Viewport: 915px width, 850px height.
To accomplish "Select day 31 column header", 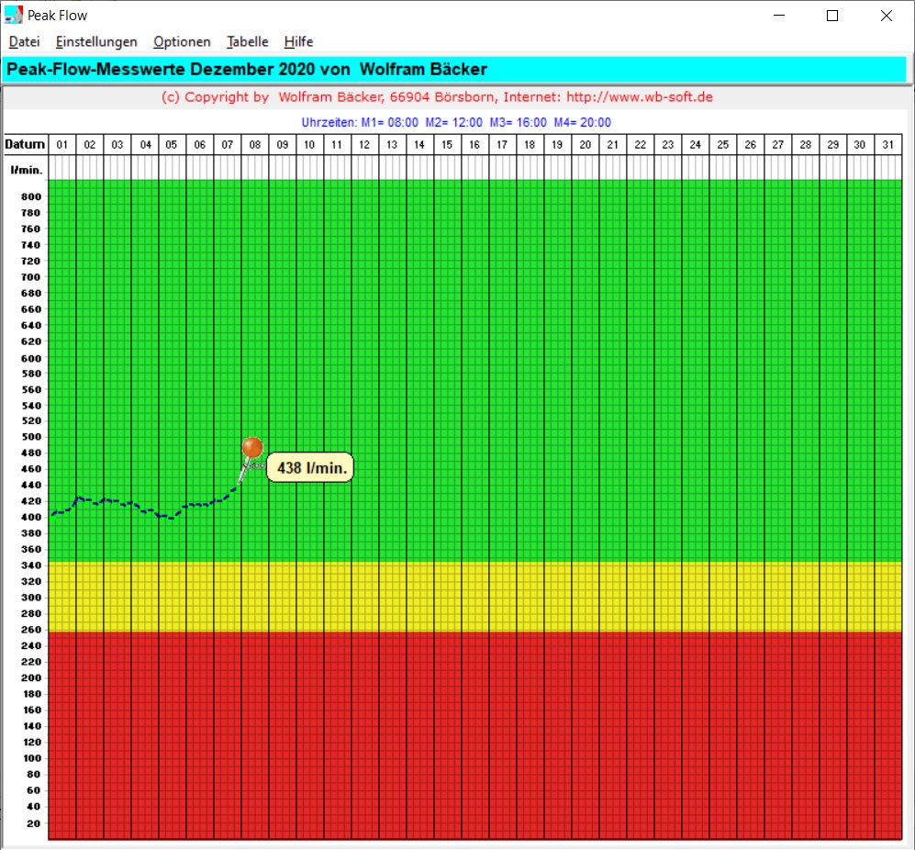I will point(887,145).
